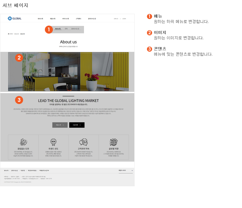Viewport: 242px width, 208px height.
Task: Click the black 시공사례 arrow button
Action: [77, 125]
